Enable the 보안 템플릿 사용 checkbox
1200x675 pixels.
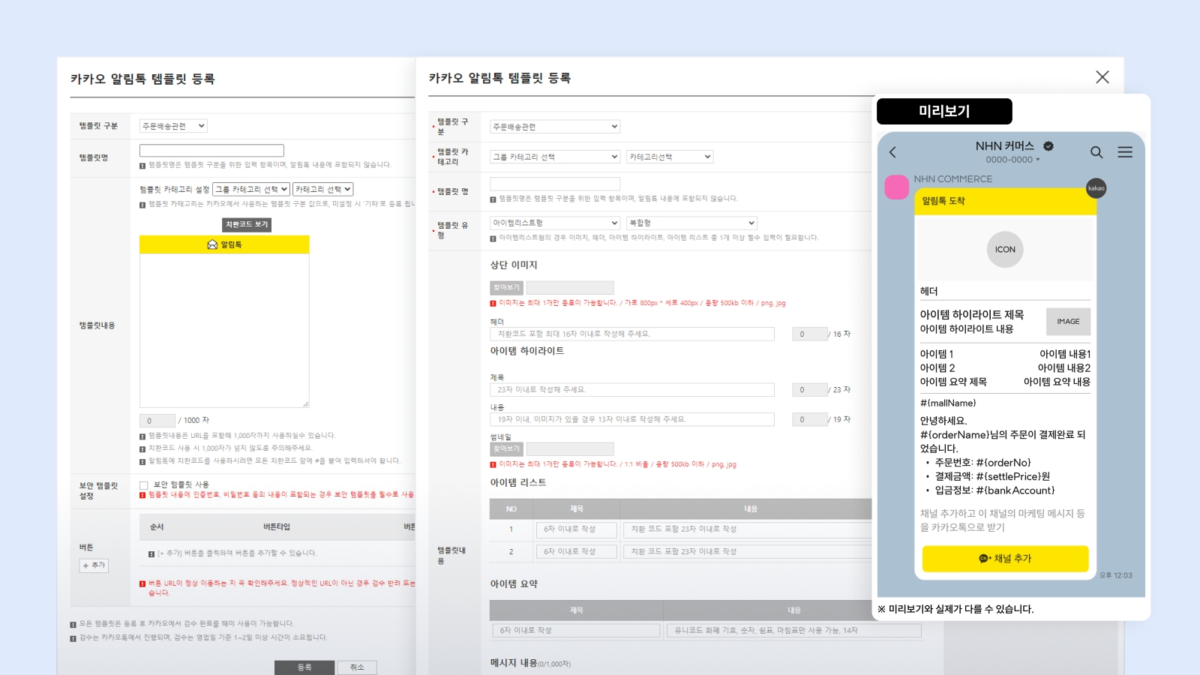click(x=144, y=485)
